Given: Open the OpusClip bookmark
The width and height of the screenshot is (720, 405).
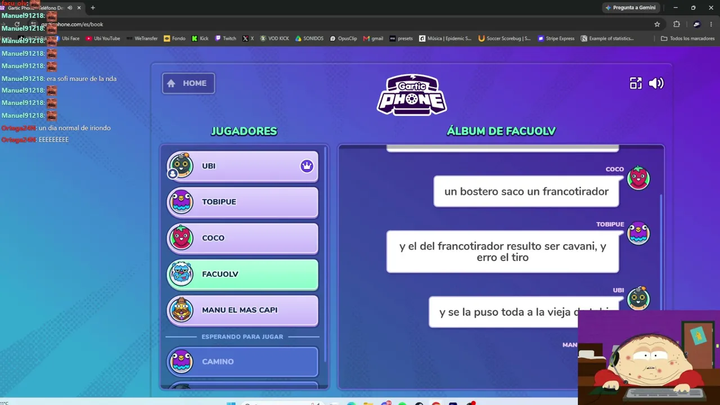Looking at the screenshot, I should click(344, 38).
